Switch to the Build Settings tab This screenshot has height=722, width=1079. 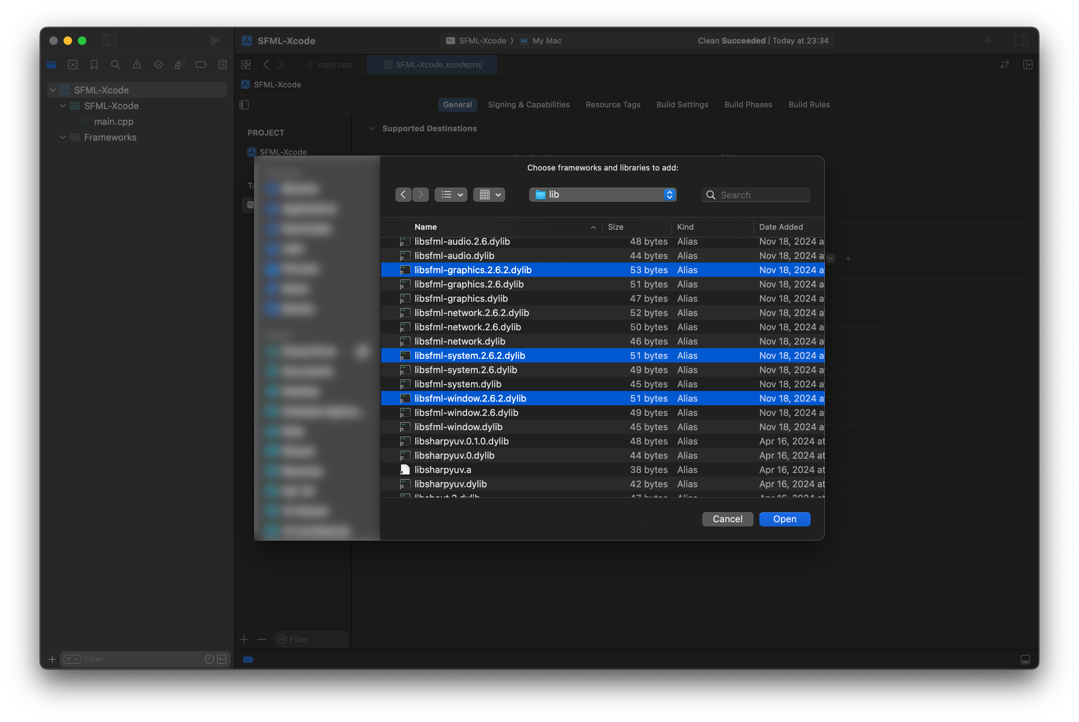tap(683, 105)
